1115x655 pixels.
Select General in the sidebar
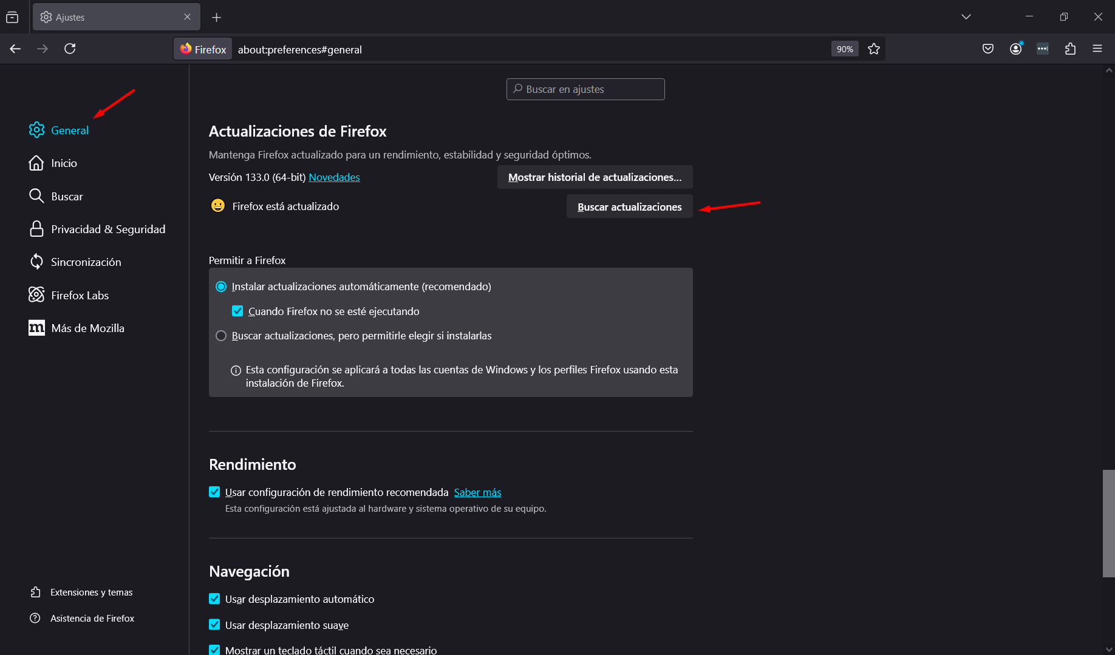pos(59,130)
